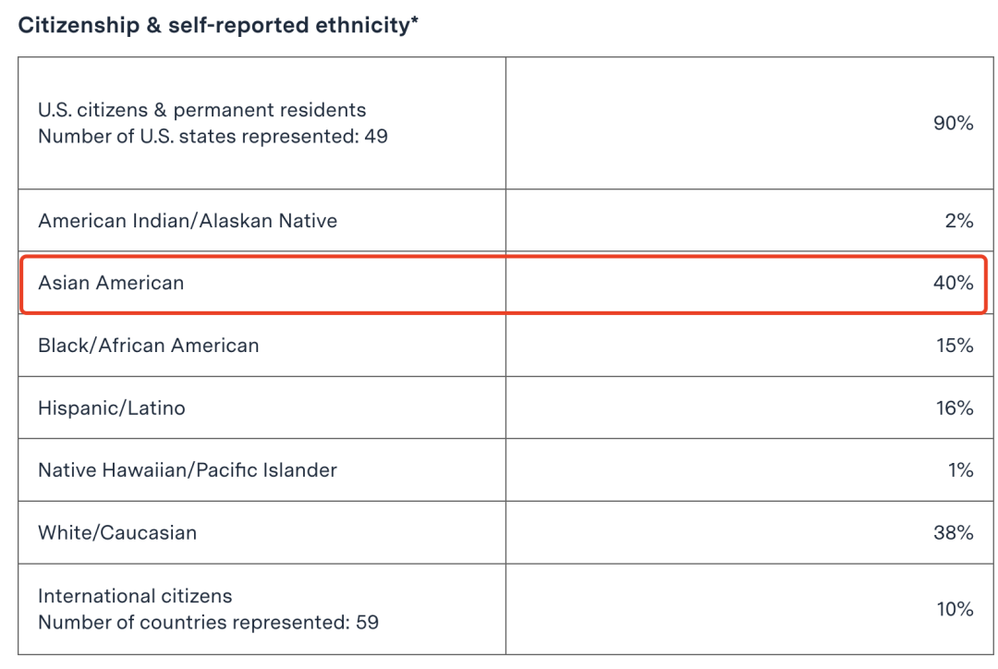Select the Hispanic/Latino row label
This screenshot has width=998, height=669.
(111, 407)
